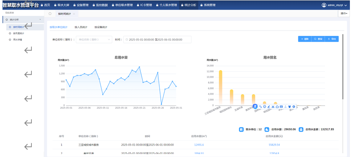This screenshot has height=157, width=352.
Task: Click the 单位名称（简称） column header
Action: 88,136
